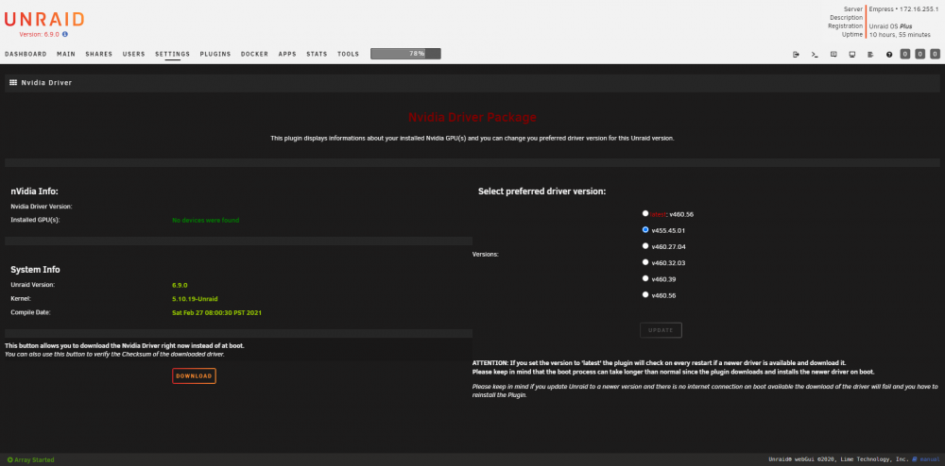Open the Shares page

coord(99,54)
